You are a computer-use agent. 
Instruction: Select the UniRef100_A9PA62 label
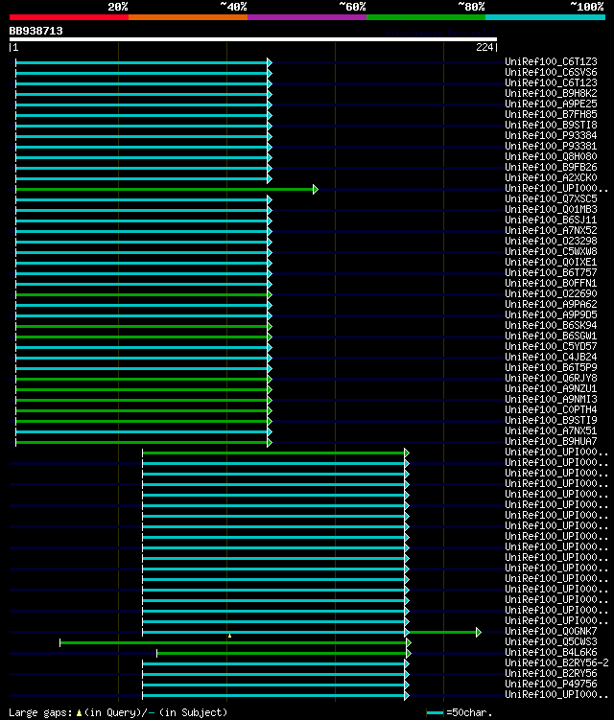pos(551,305)
